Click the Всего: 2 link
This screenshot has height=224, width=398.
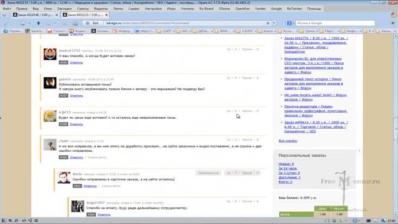point(285,182)
